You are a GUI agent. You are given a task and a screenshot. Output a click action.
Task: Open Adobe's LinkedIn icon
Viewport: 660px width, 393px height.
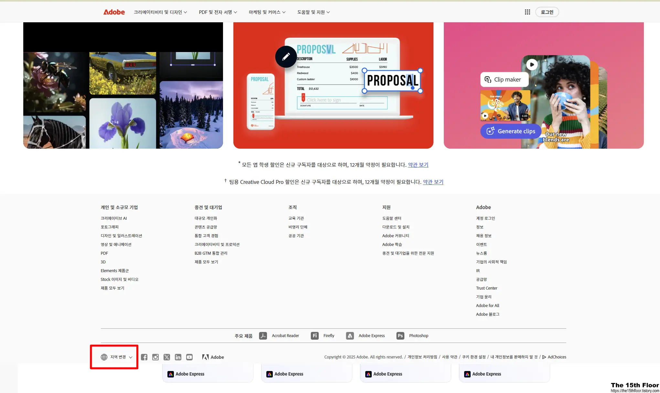[178, 357]
